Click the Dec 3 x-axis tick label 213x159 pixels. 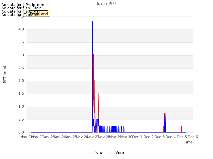pos(160,137)
